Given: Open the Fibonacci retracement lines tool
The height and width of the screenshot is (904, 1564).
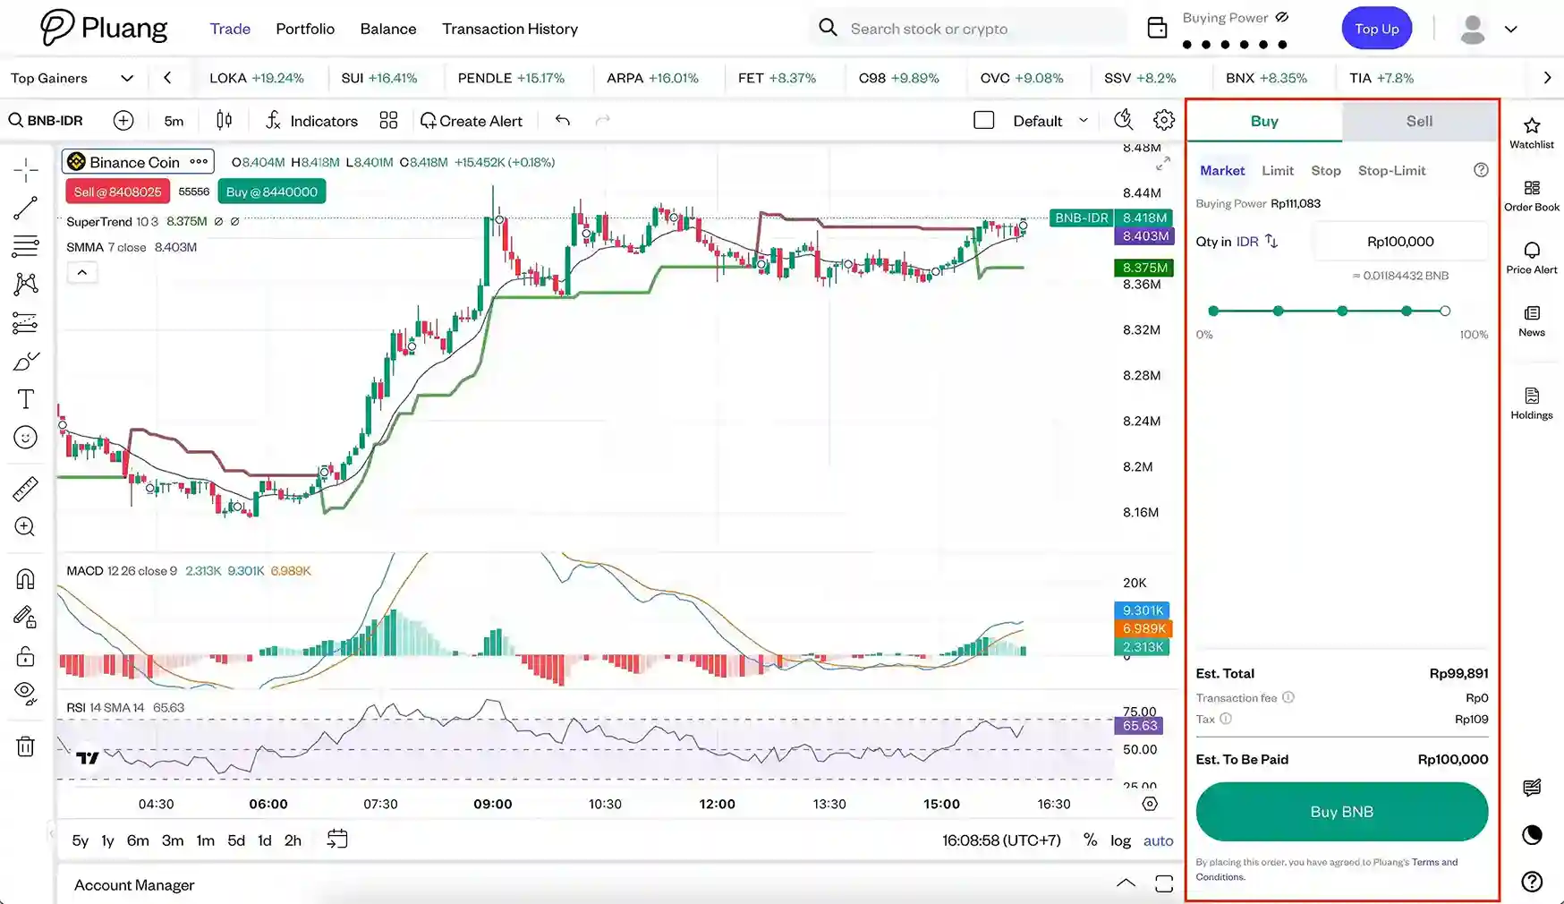Looking at the screenshot, I should point(25,246).
